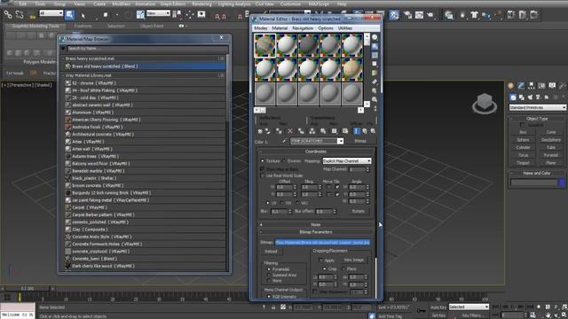Viewport: 568px width, 319px height.
Task: Click the Box primitive button
Action: pyautogui.click(x=523, y=132)
